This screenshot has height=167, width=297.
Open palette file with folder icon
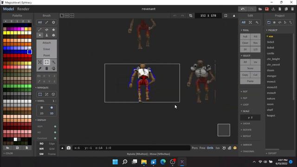[x=7, y=148]
